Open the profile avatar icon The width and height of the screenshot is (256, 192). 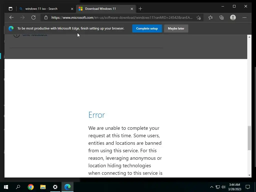coord(233,17)
